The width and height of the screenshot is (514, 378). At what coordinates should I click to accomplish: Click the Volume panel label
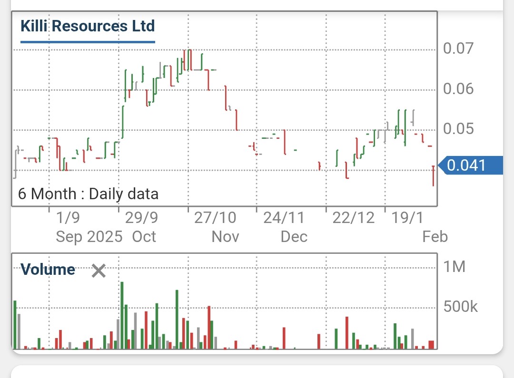48,270
